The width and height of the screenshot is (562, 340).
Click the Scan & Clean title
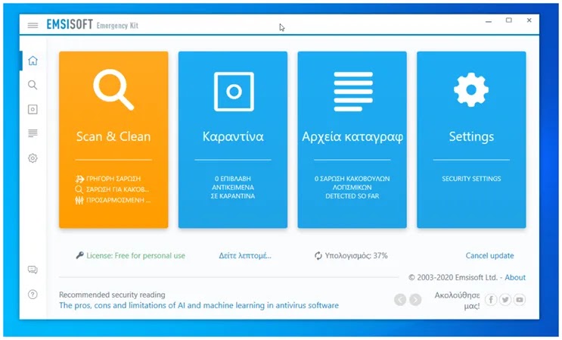(x=113, y=136)
